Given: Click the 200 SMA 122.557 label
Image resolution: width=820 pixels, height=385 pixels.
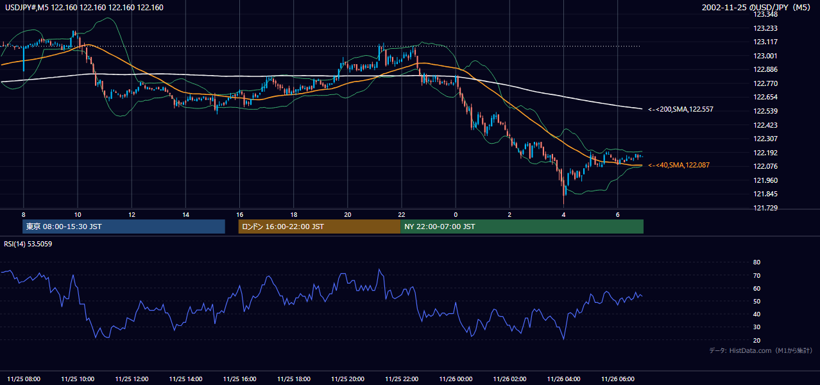Looking at the screenshot, I should coord(681,110).
